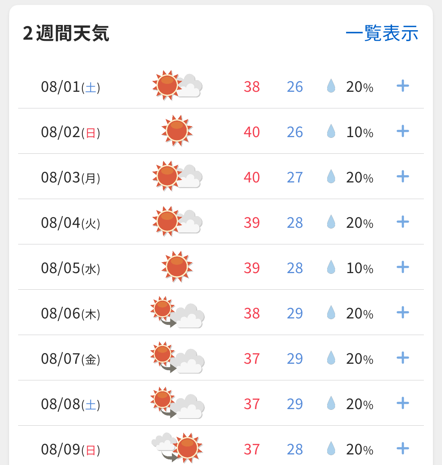
Task: Expand the 08/03 forecast plus button
Action: pos(403,176)
